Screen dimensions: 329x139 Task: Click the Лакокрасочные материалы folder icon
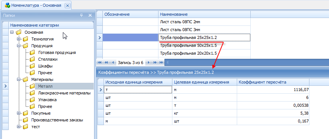point(32,93)
